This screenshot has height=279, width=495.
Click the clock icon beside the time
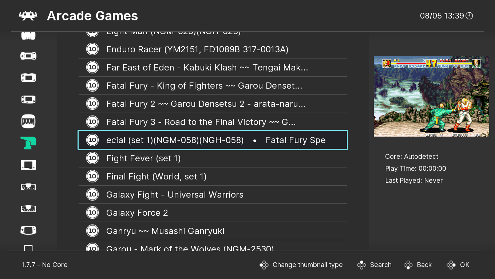(x=470, y=16)
